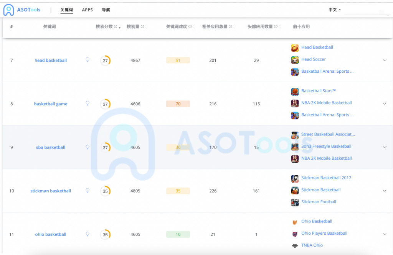Open the head basketball keyword link
393x255 pixels.
51,60
